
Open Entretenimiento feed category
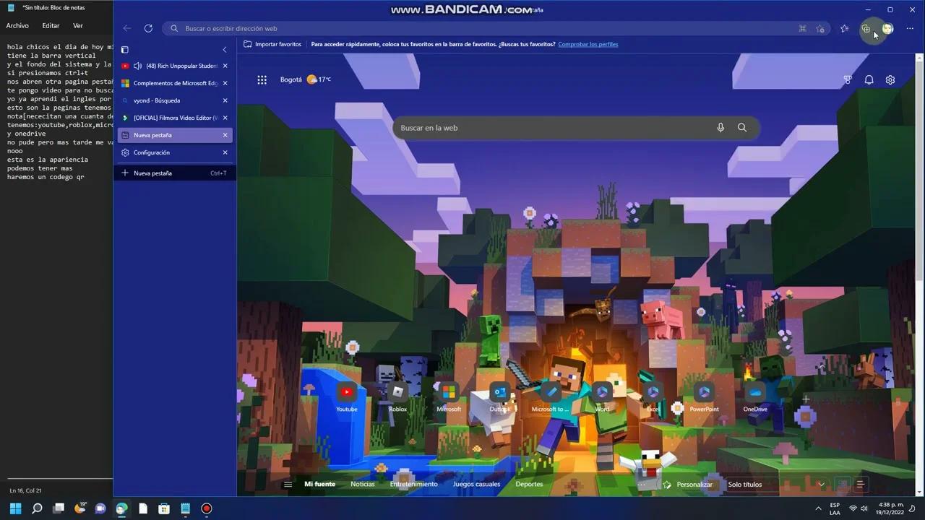[414, 485]
